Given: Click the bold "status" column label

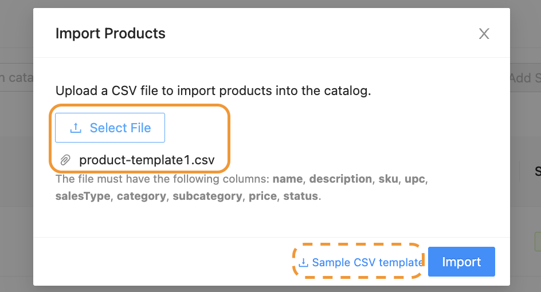Looking at the screenshot, I should pyautogui.click(x=300, y=196).
